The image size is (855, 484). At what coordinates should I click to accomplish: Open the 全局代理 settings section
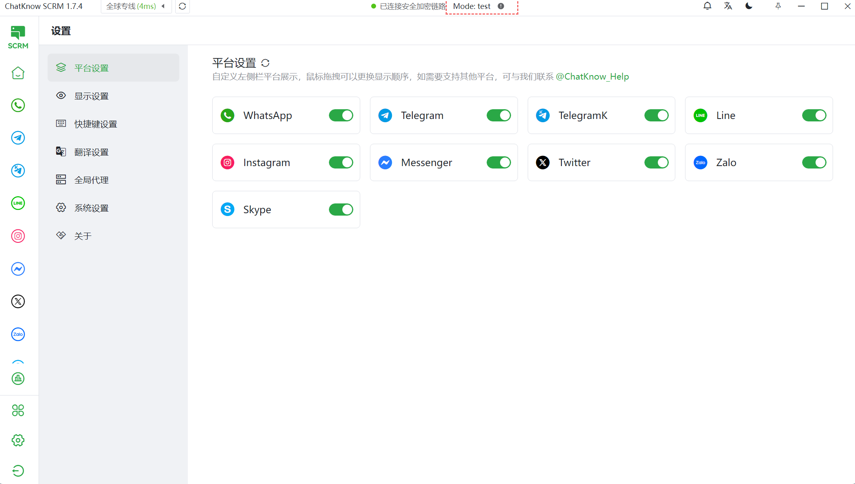coord(91,180)
